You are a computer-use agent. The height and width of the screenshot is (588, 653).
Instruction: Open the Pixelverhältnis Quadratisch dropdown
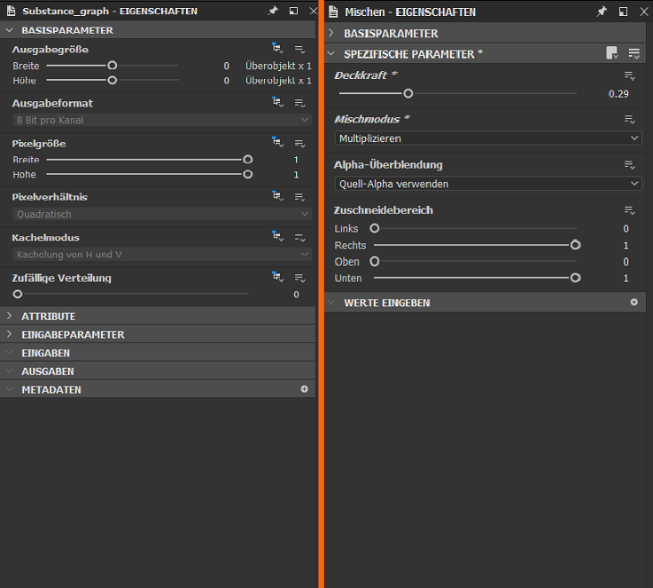point(162,215)
